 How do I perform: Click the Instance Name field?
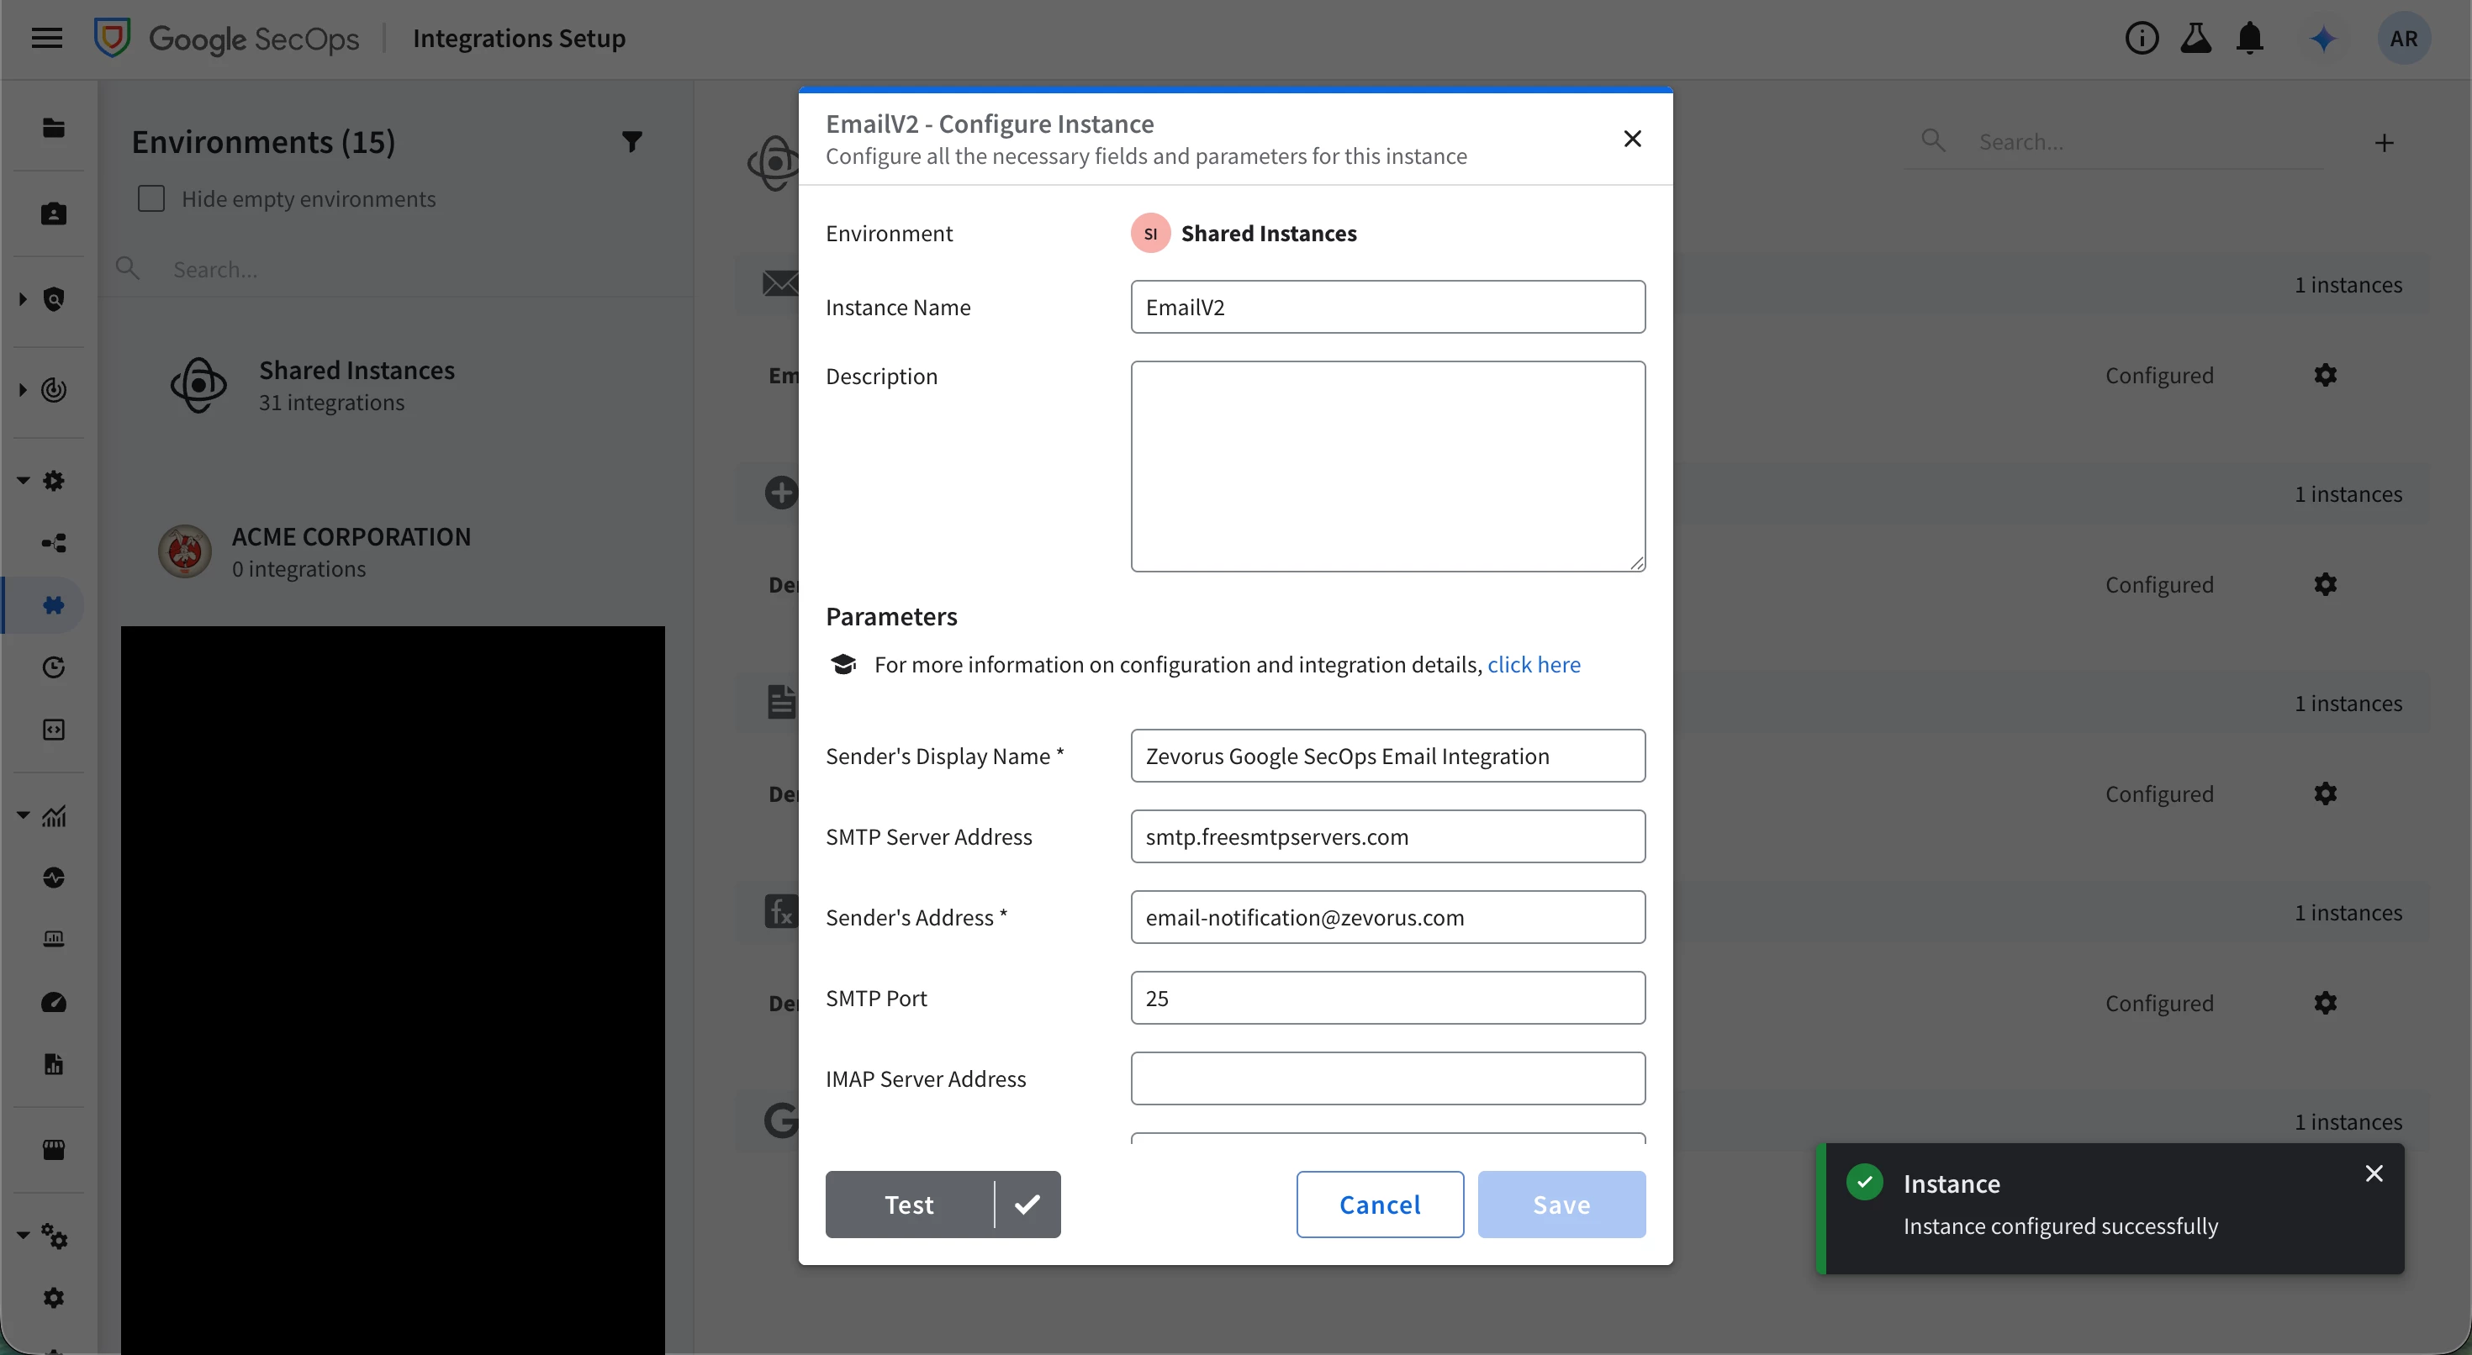1387,307
